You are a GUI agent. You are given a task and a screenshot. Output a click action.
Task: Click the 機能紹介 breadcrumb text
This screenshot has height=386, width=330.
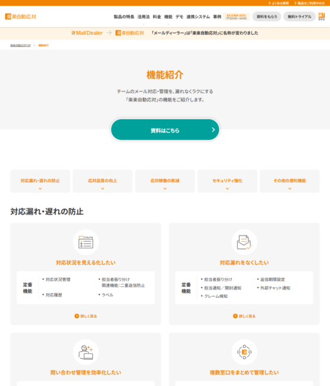pyautogui.click(x=43, y=45)
